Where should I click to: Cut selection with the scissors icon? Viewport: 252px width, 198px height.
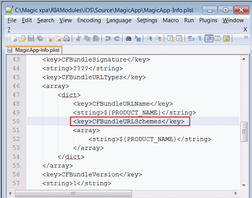(x=78, y=38)
